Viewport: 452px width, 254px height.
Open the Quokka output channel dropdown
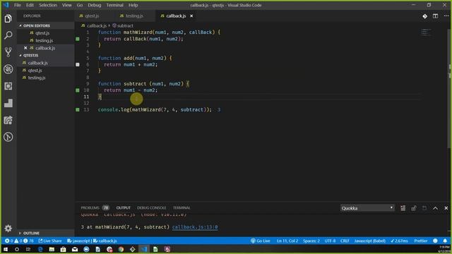click(x=367, y=208)
